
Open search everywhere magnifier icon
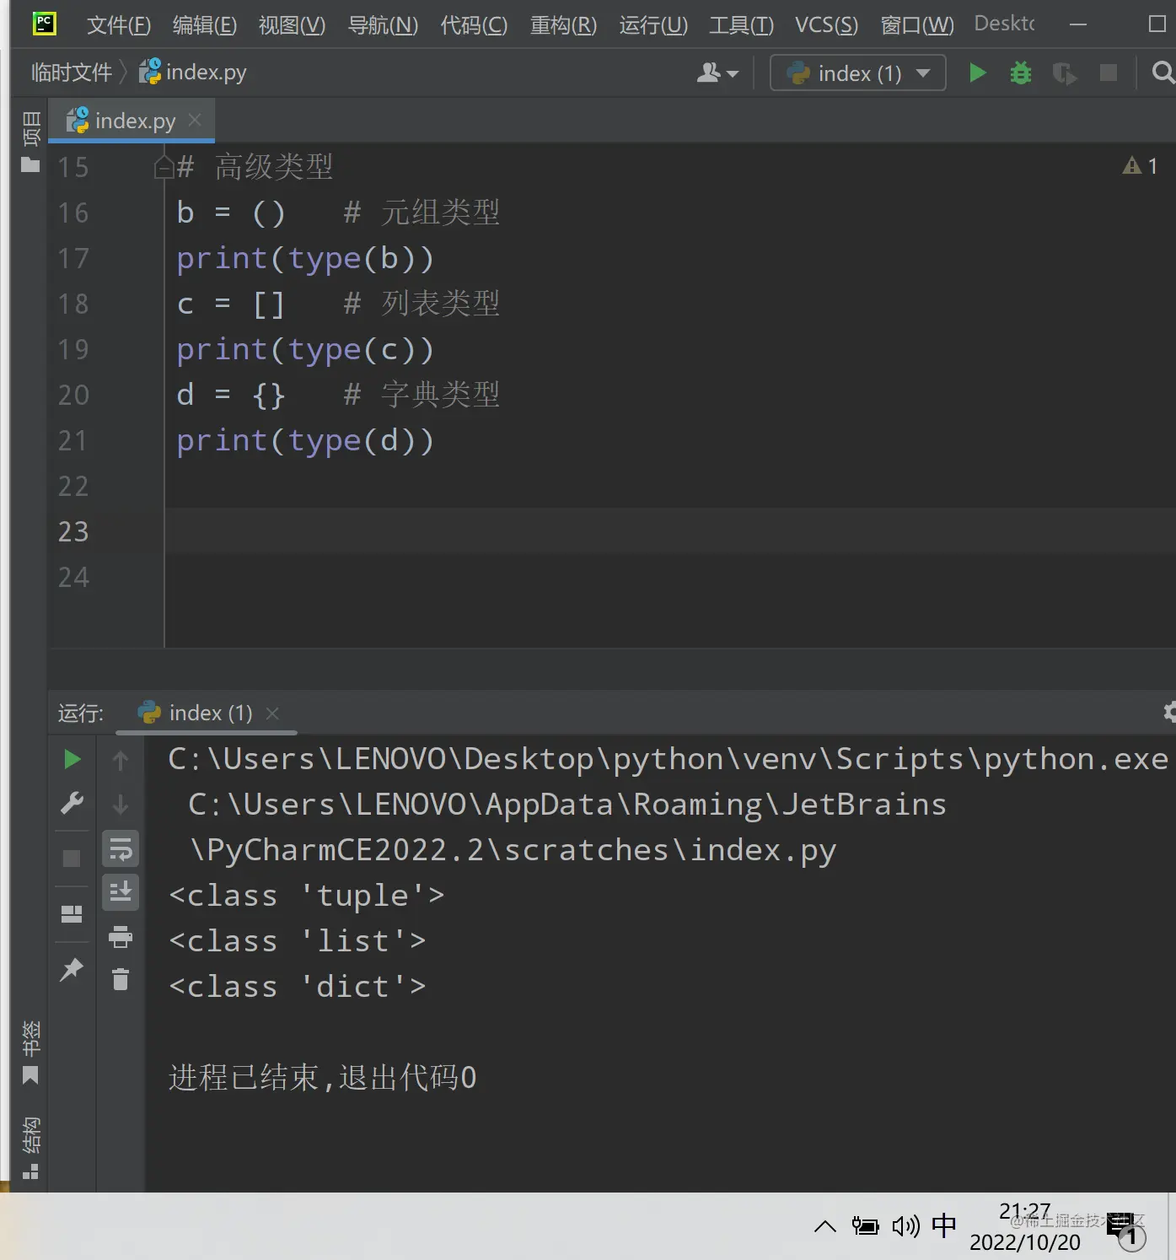point(1163,73)
